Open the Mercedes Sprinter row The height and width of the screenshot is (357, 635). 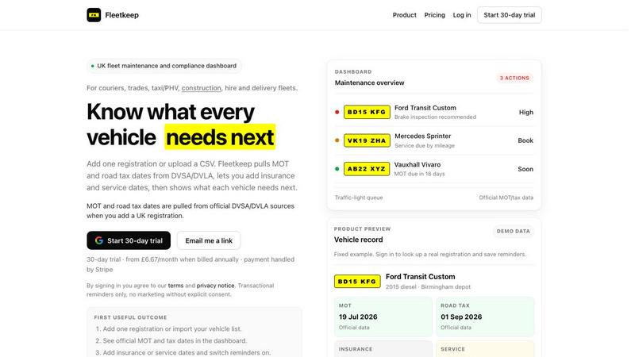[x=433, y=140]
